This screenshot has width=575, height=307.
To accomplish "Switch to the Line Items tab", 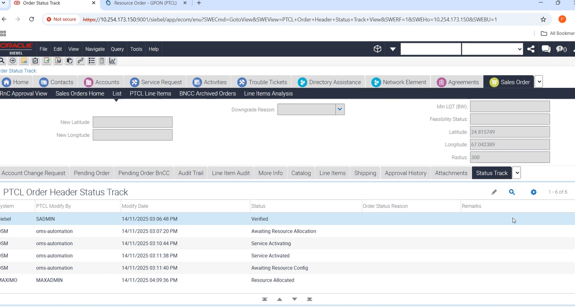I will click(332, 173).
